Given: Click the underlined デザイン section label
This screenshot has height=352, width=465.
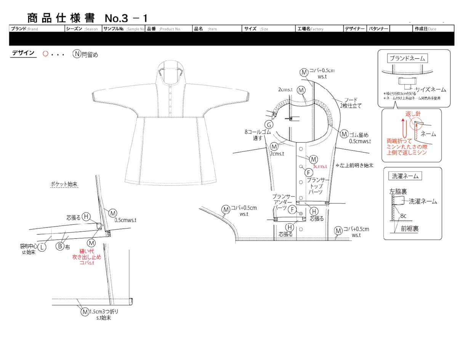Looking at the screenshot, I should (23, 54).
